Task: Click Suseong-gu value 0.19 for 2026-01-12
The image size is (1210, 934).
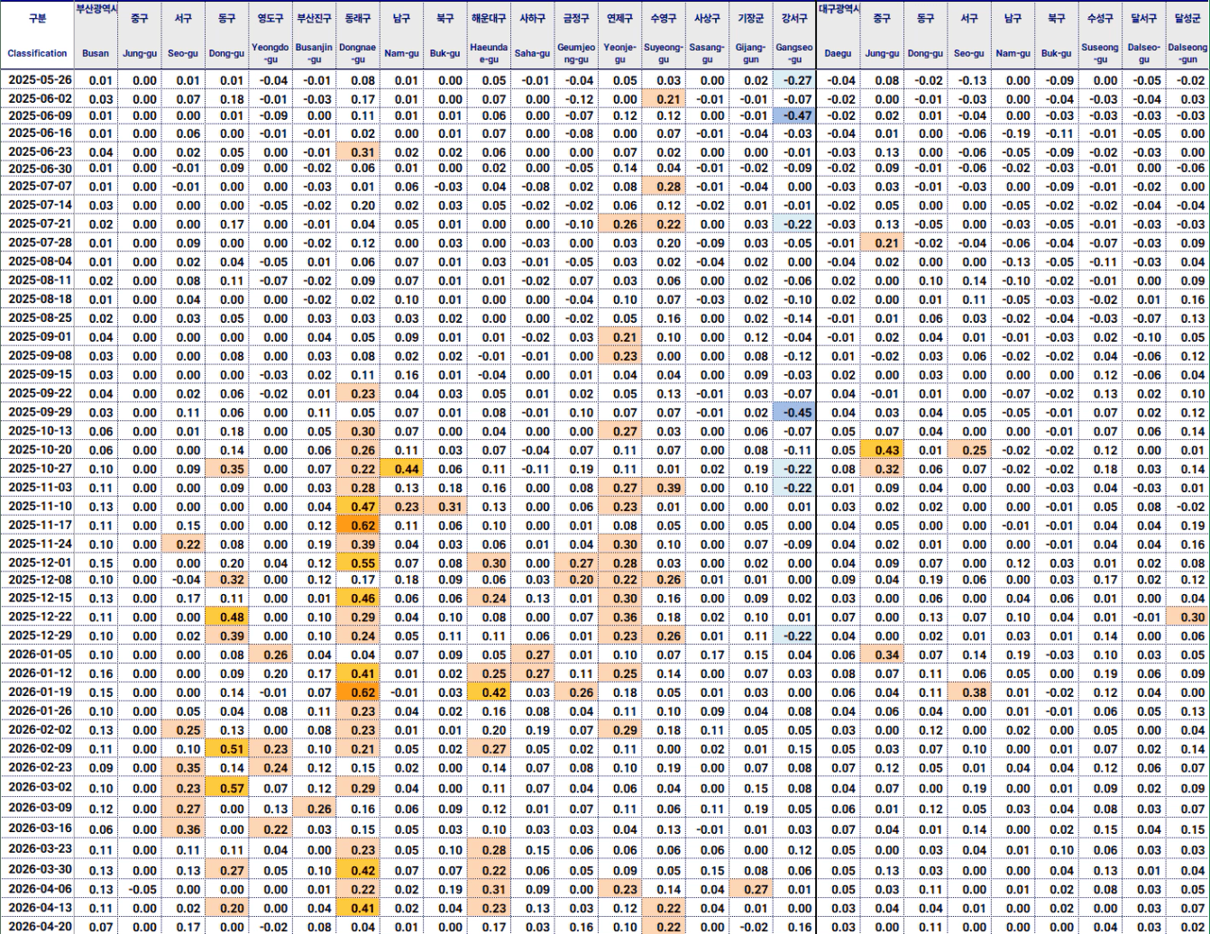Action: click(x=1098, y=672)
